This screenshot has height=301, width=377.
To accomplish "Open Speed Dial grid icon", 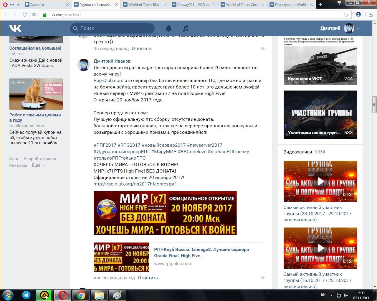I will 34,14.
